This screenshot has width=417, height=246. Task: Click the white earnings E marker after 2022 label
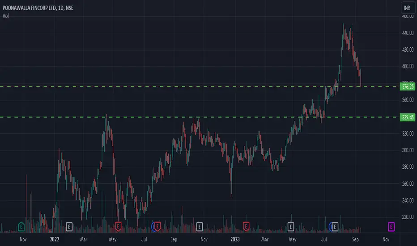(69, 227)
